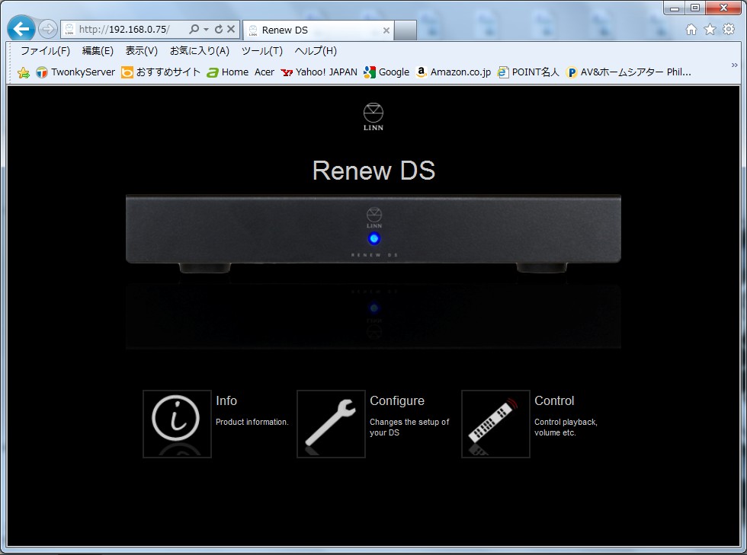Open the Yahoo! JAPAN bookmark
This screenshot has width=747, height=555.
(319, 72)
